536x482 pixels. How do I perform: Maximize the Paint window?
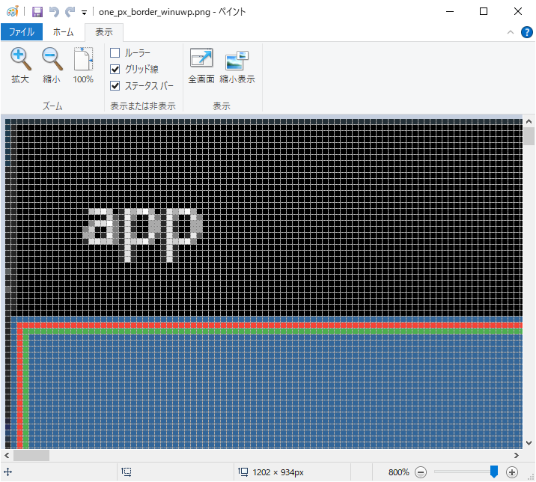[x=484, y=12]
